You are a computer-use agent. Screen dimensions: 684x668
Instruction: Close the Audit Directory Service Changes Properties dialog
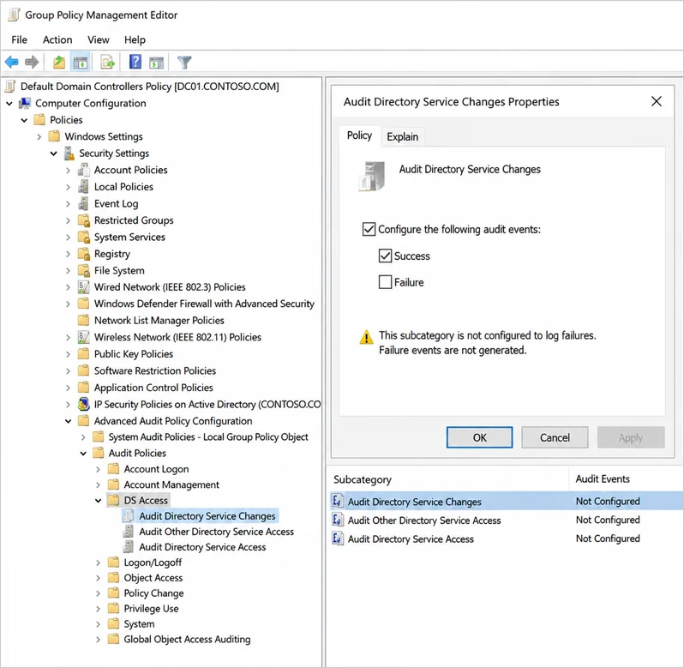click(656, 101)
